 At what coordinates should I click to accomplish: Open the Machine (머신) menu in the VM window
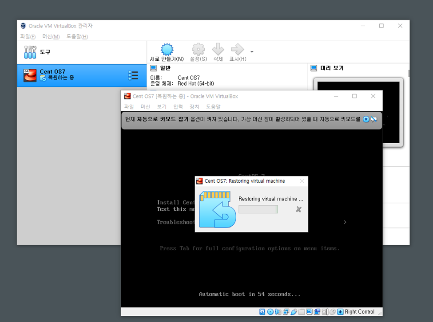click(145, 106)
